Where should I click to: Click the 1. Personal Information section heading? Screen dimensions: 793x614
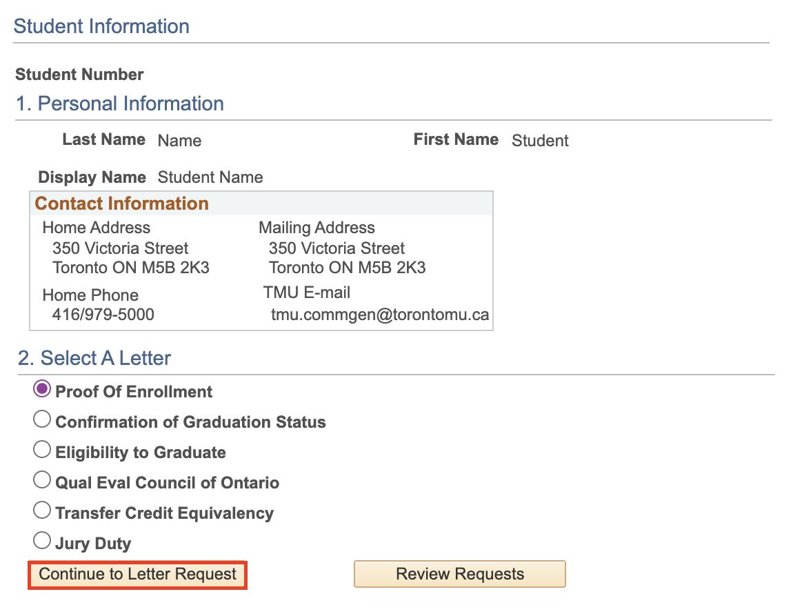click(x=120, y=104)
